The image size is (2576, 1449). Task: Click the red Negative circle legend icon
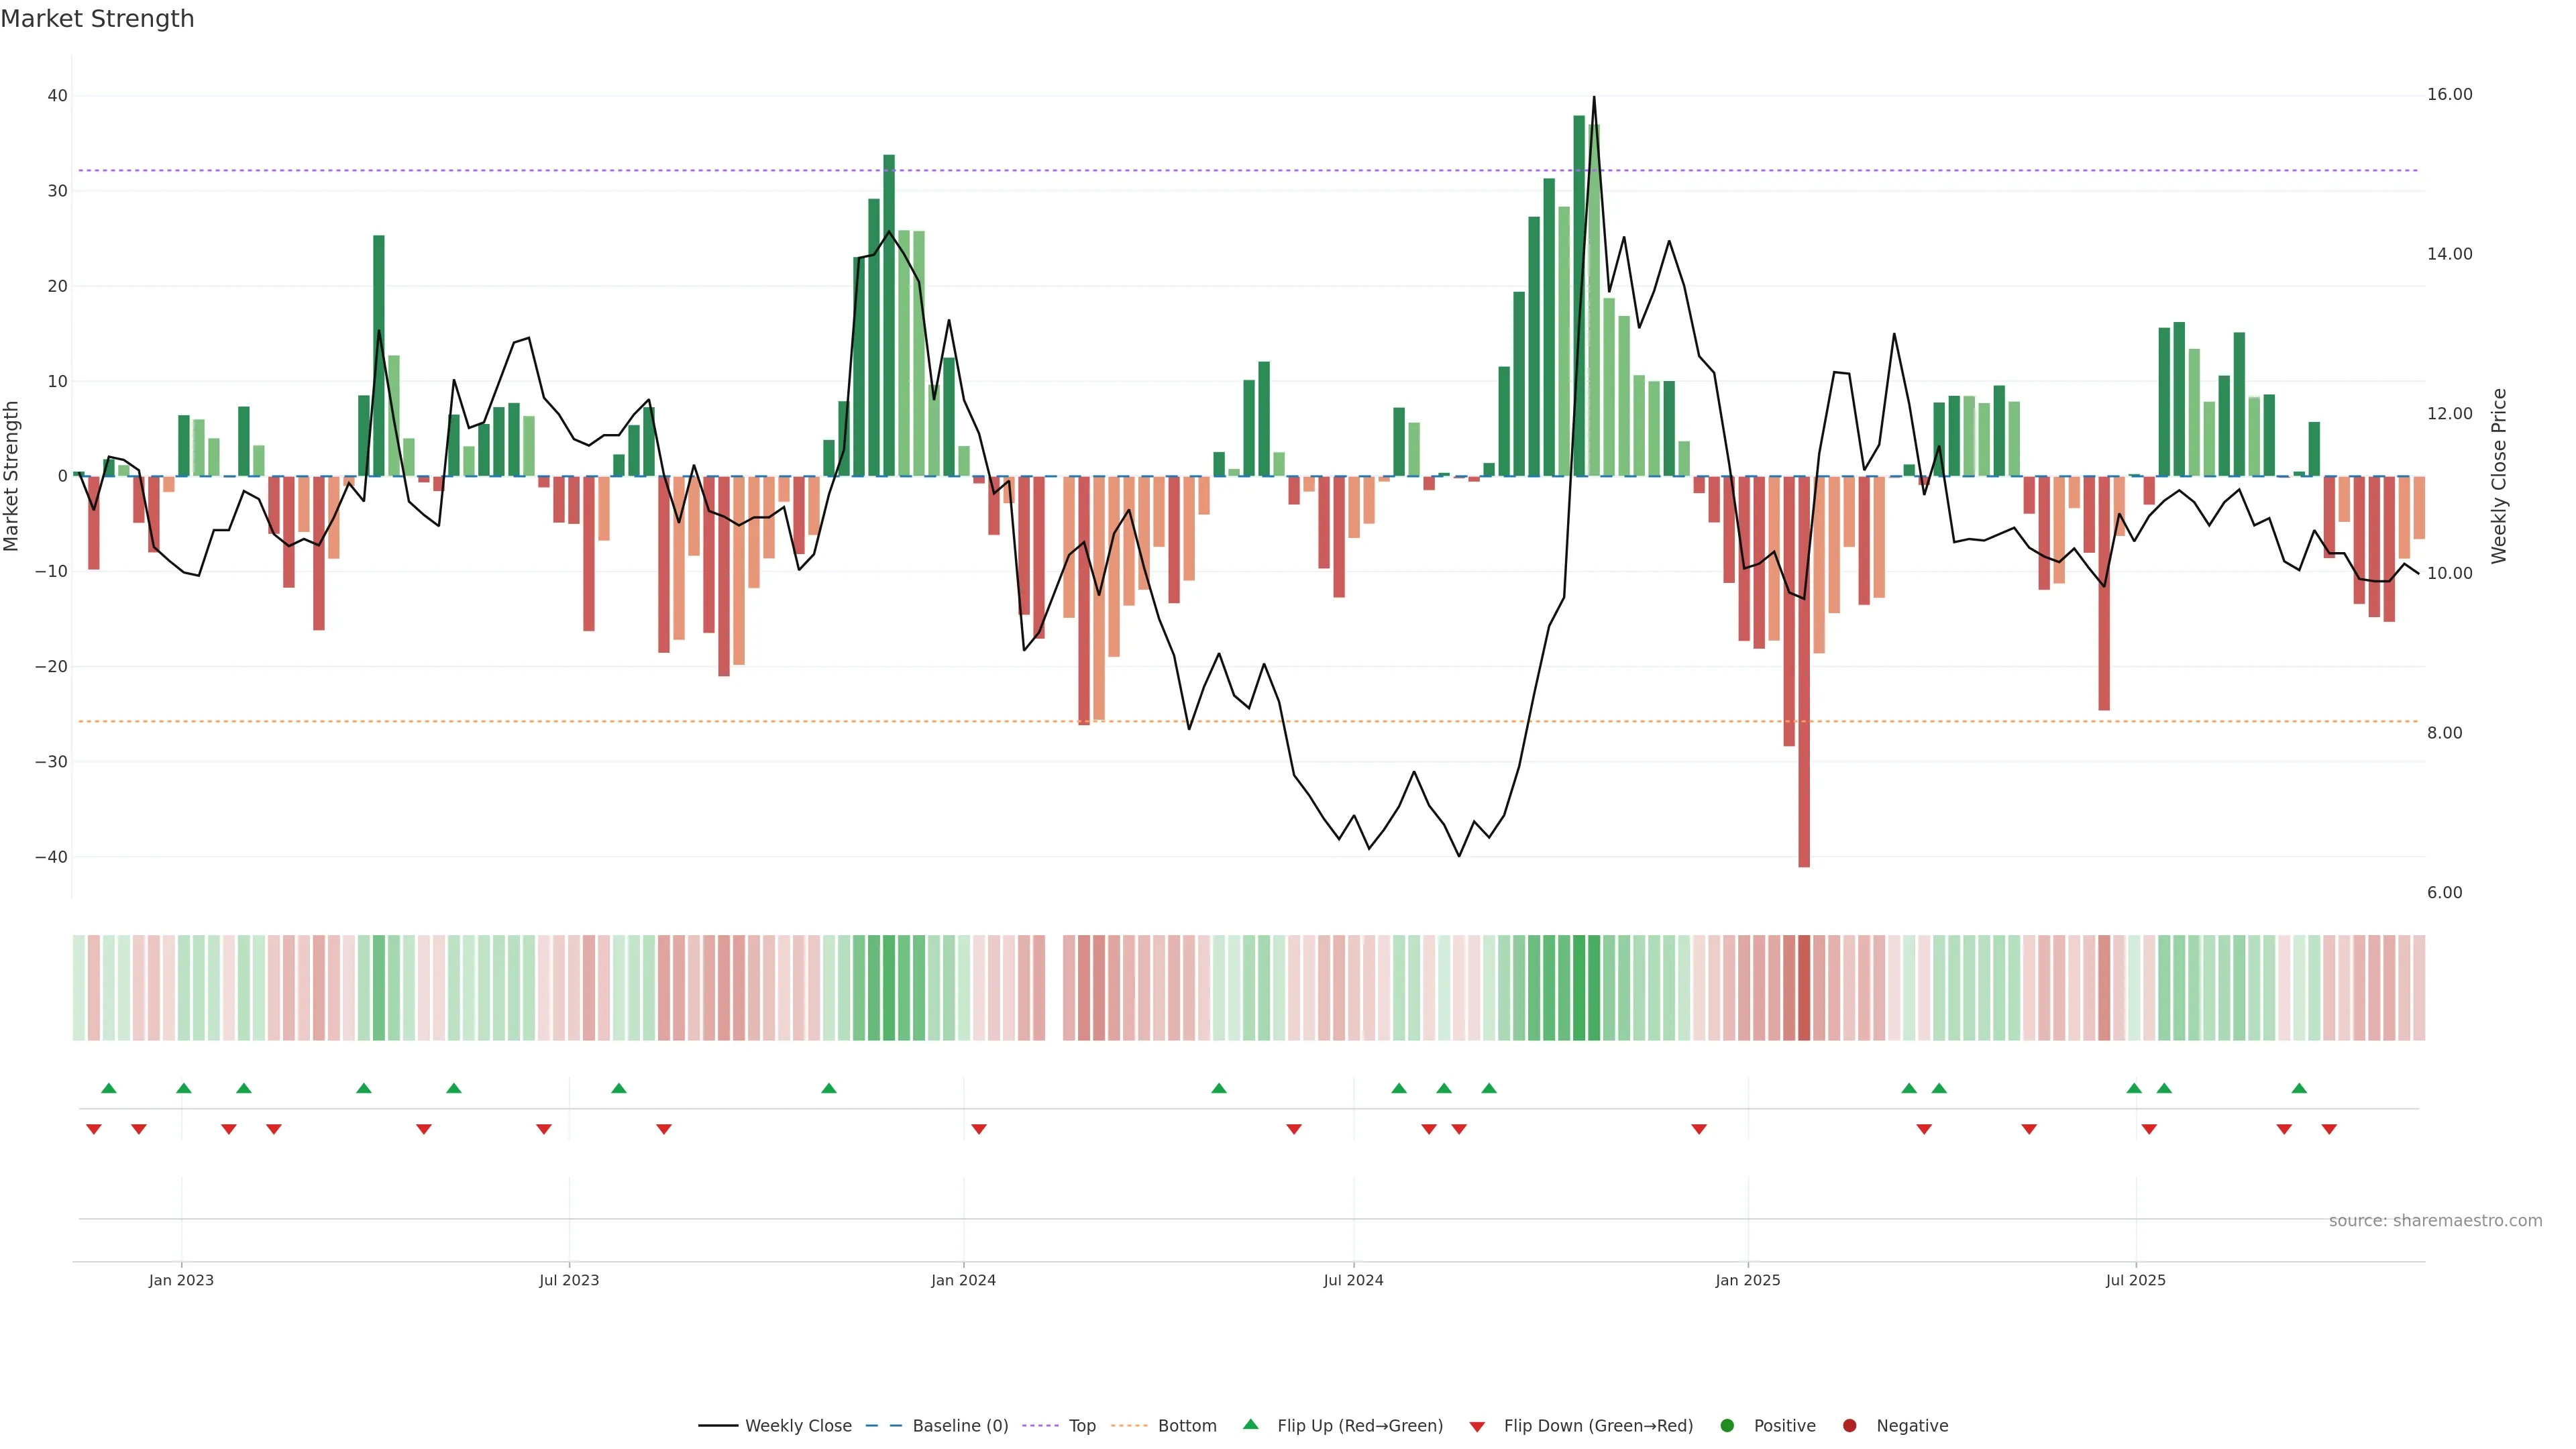(1849, 1425)
